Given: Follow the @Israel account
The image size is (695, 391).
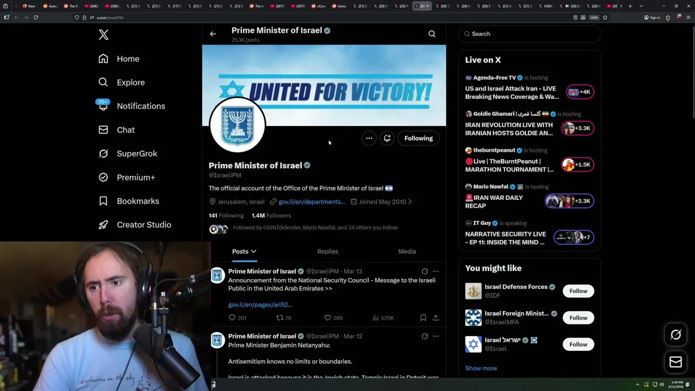Looking at the screenshot, I should pyautogui.click(x=578, y=344).
